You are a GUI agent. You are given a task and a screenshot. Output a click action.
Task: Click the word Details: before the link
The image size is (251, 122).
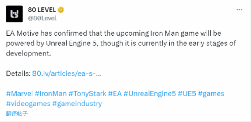[18, 74]
